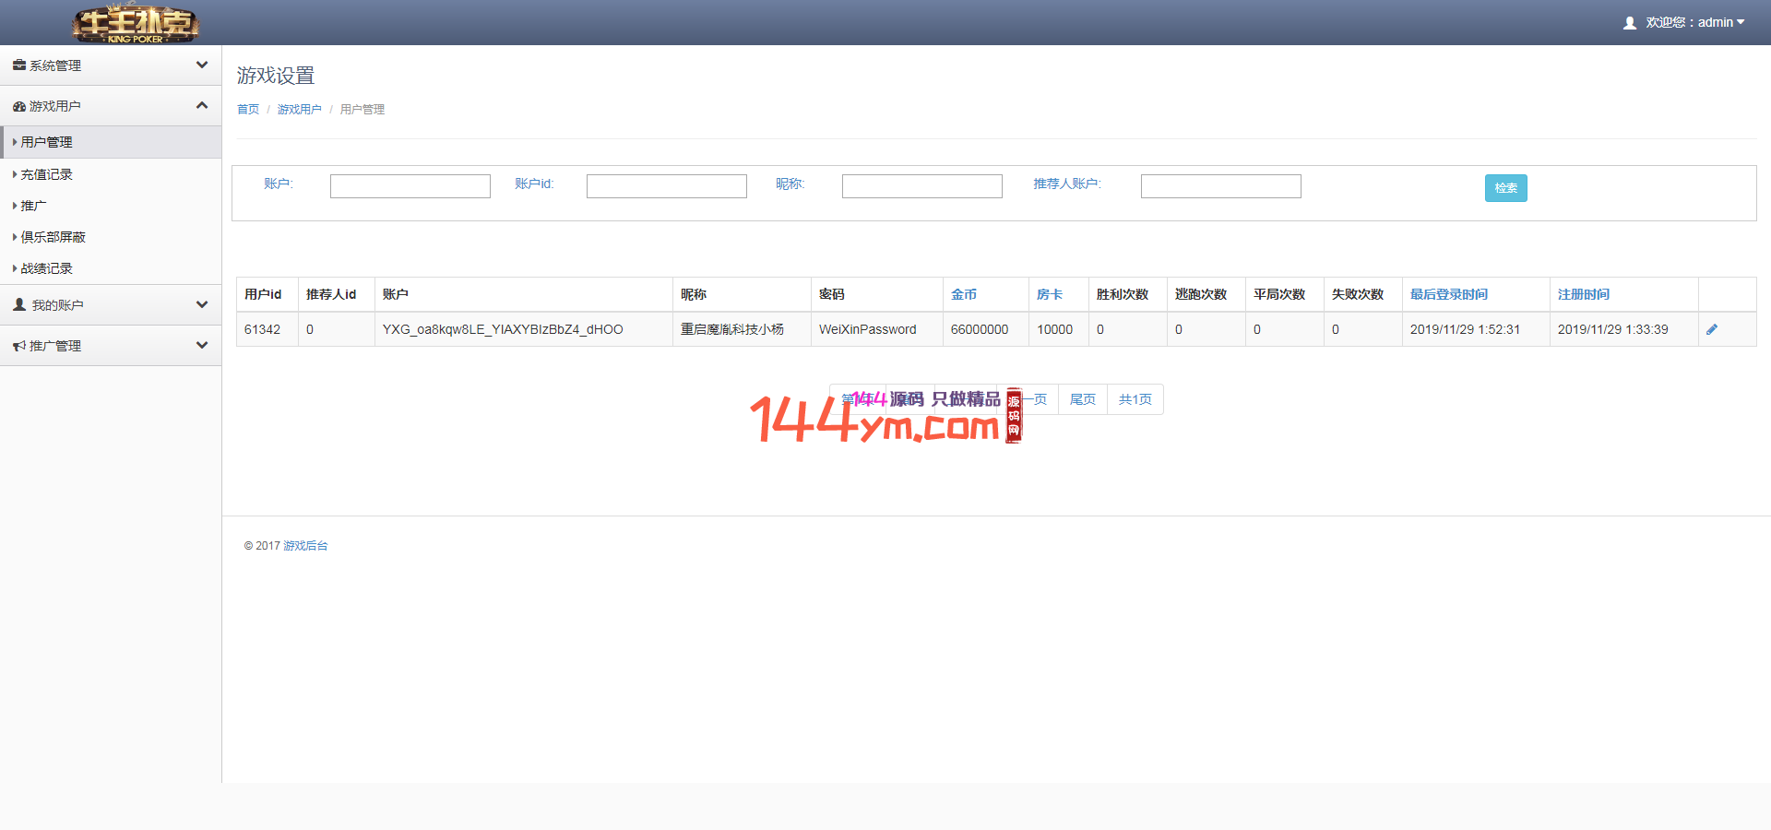Open 充值记录 in the sidebar

[x=46, y=174]
